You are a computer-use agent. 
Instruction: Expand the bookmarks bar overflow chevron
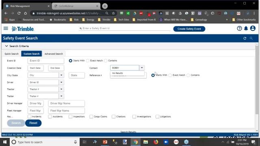[x=227, y=20]
